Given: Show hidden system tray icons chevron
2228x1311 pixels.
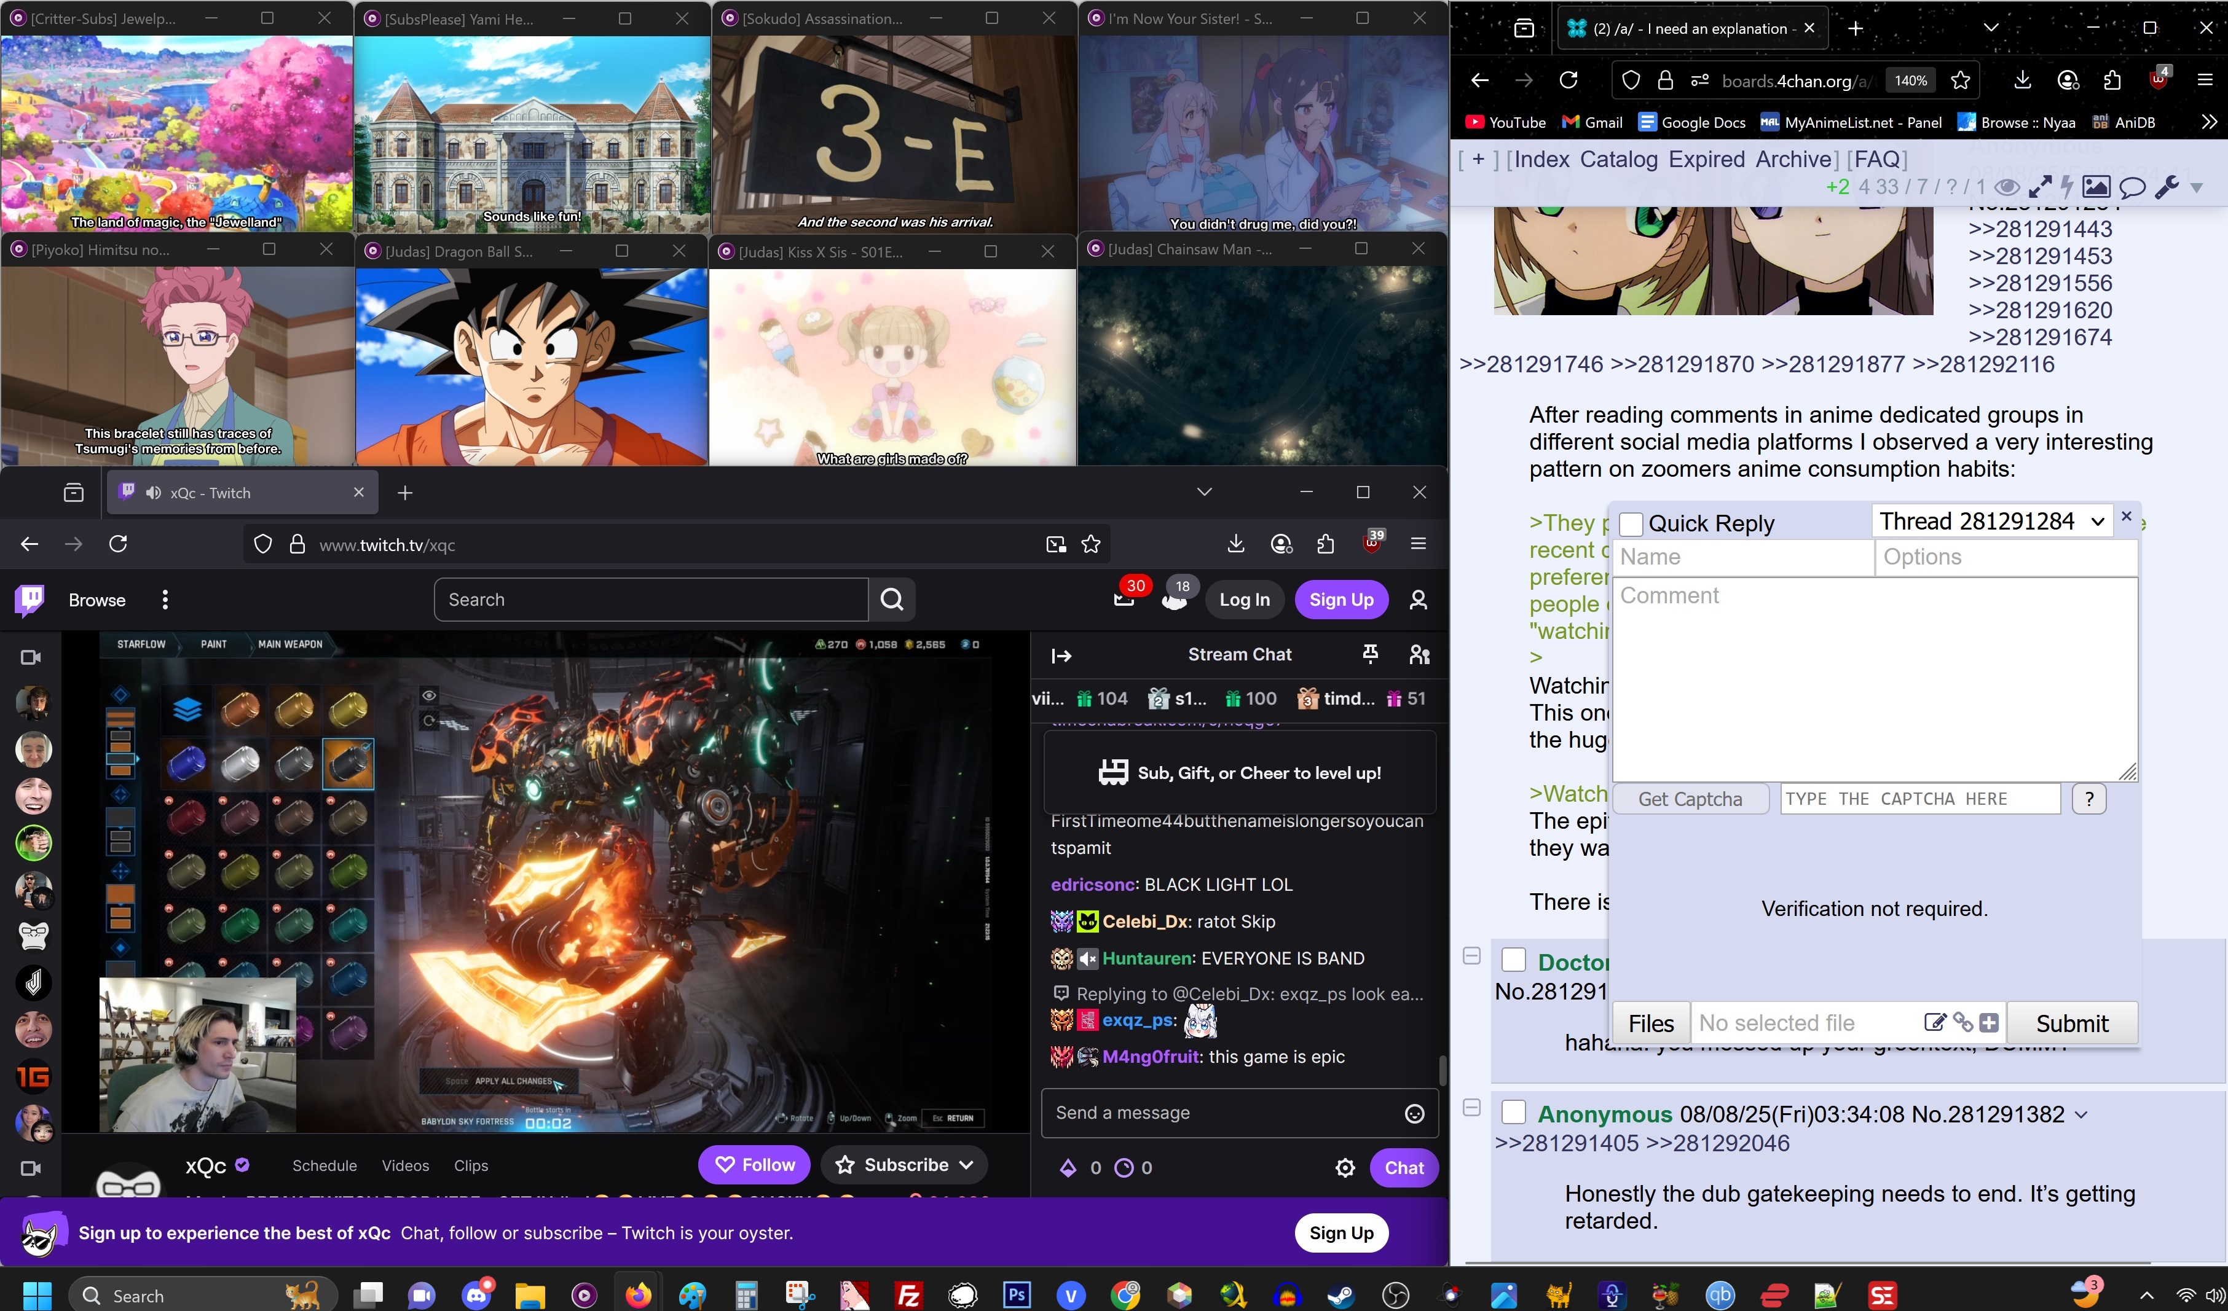Looking at the screenshot, I should point(2146,1296).
